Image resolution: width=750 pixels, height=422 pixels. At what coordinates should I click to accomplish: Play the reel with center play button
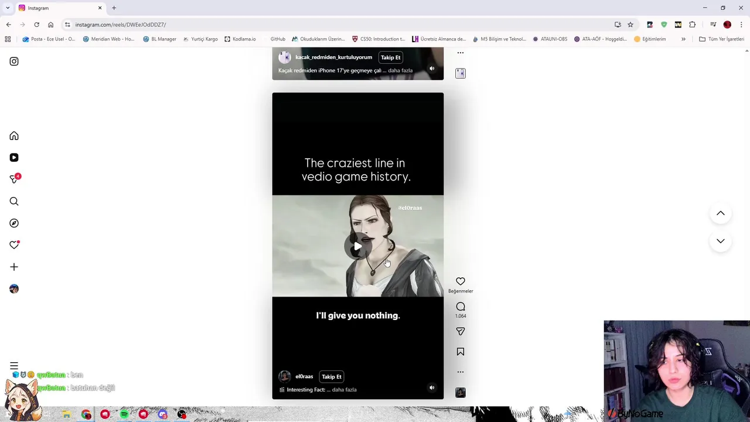pyautogui.click(x=357, y=247)
